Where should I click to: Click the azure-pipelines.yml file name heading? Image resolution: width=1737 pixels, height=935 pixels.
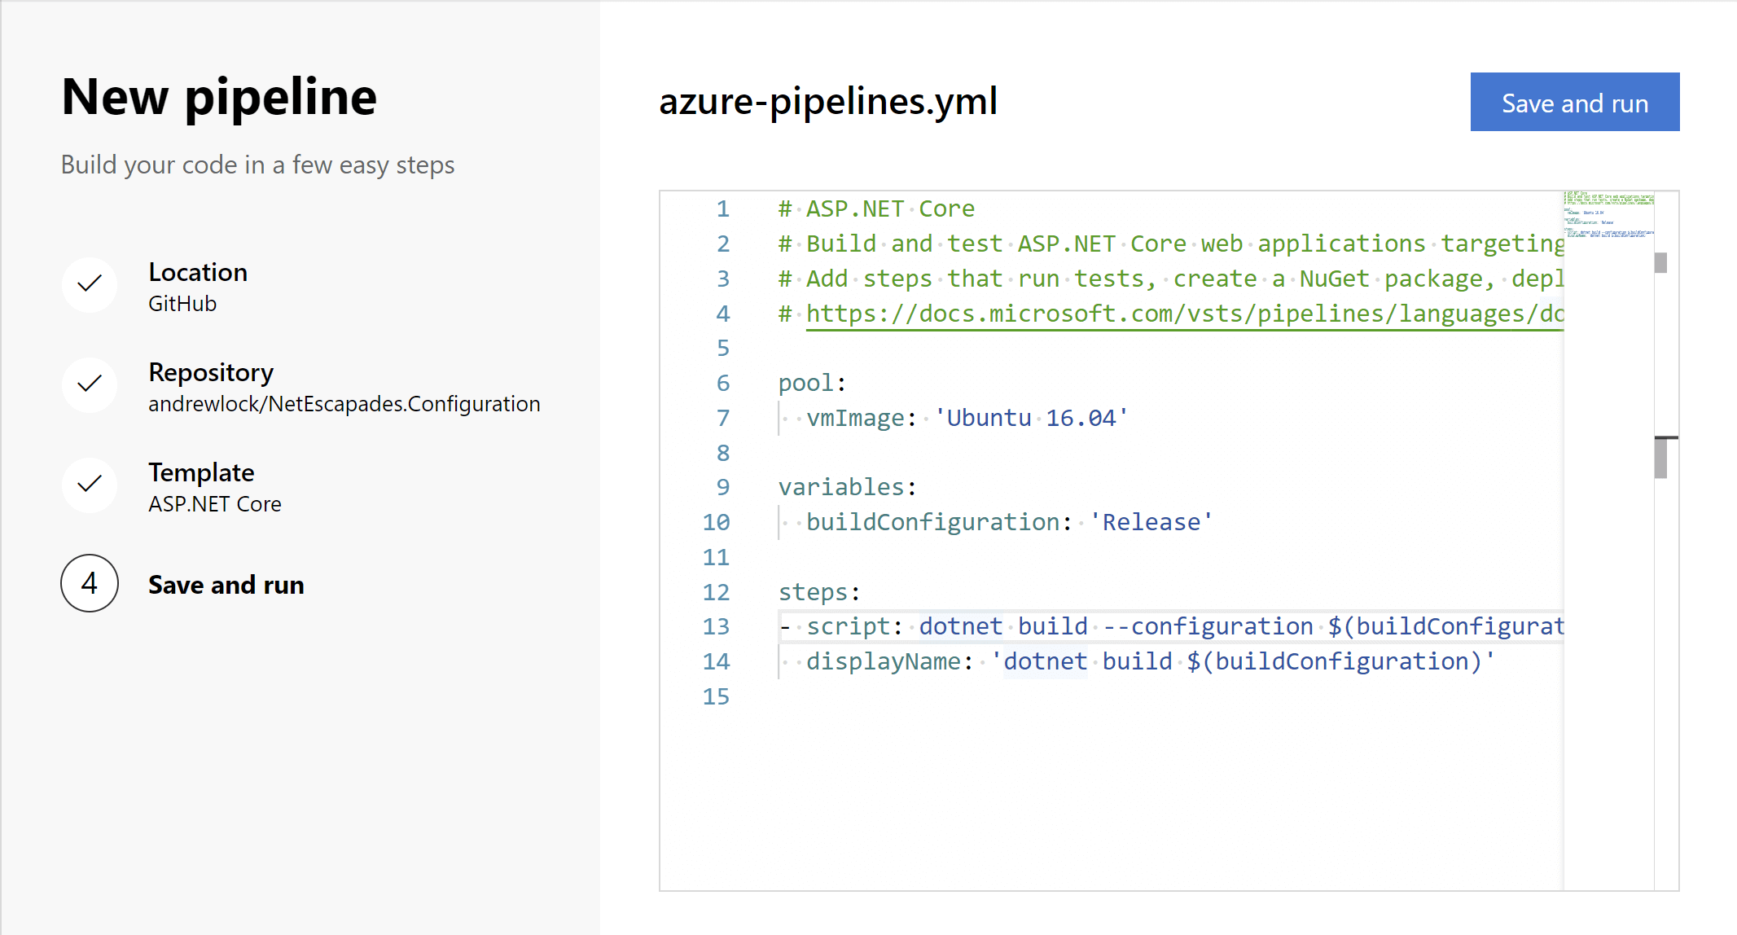tap(828, 101)
